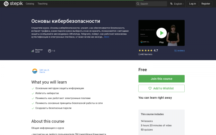Click checkmark beside 'Создавать безопасные пароли'
Image resolution: width=216 pixels, height=135 pixels.
pos(33,108)
